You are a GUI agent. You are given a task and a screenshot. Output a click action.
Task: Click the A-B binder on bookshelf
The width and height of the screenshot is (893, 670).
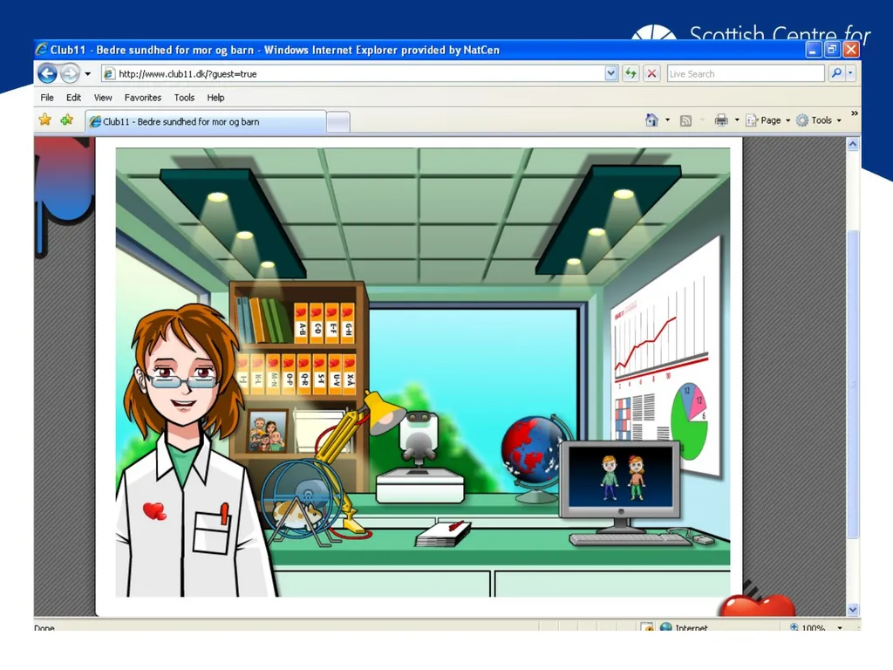coord(301,323)
